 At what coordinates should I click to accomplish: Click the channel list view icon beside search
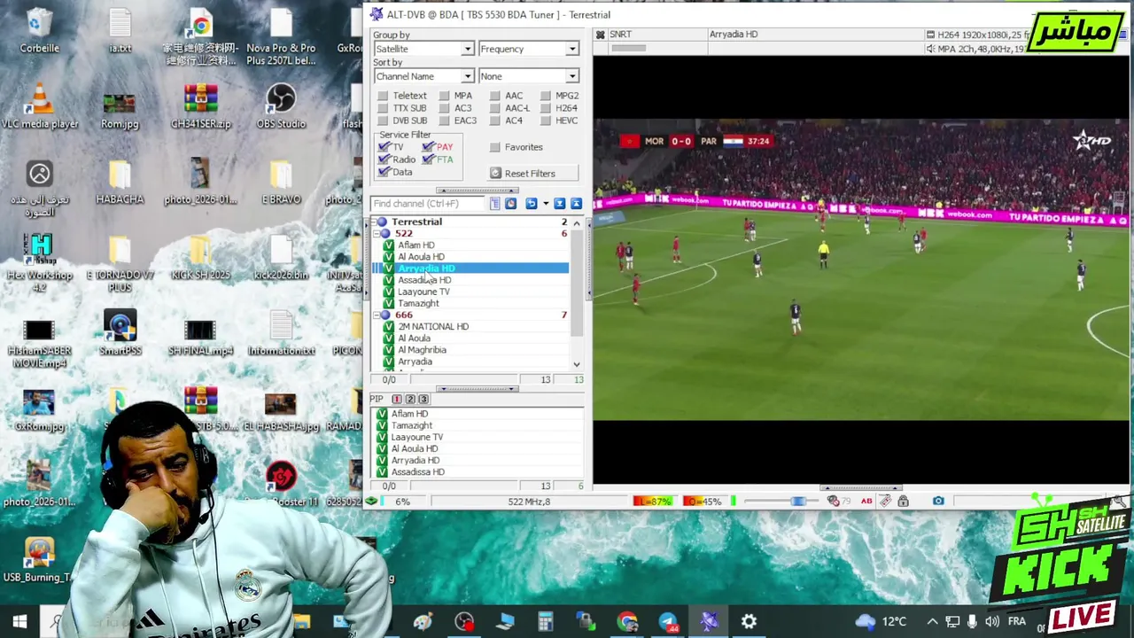click(x=495, y=204)
